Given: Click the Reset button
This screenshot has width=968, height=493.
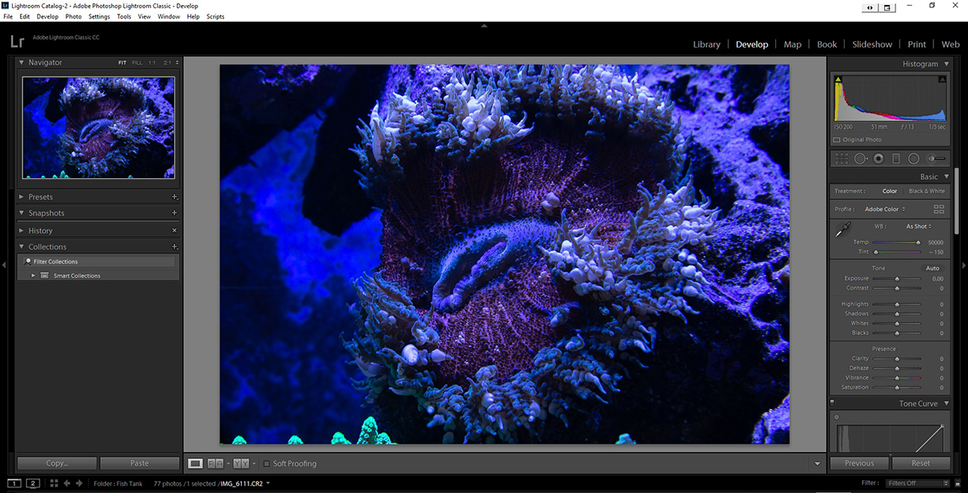Looking at the screenshot, I should (920, 463).
